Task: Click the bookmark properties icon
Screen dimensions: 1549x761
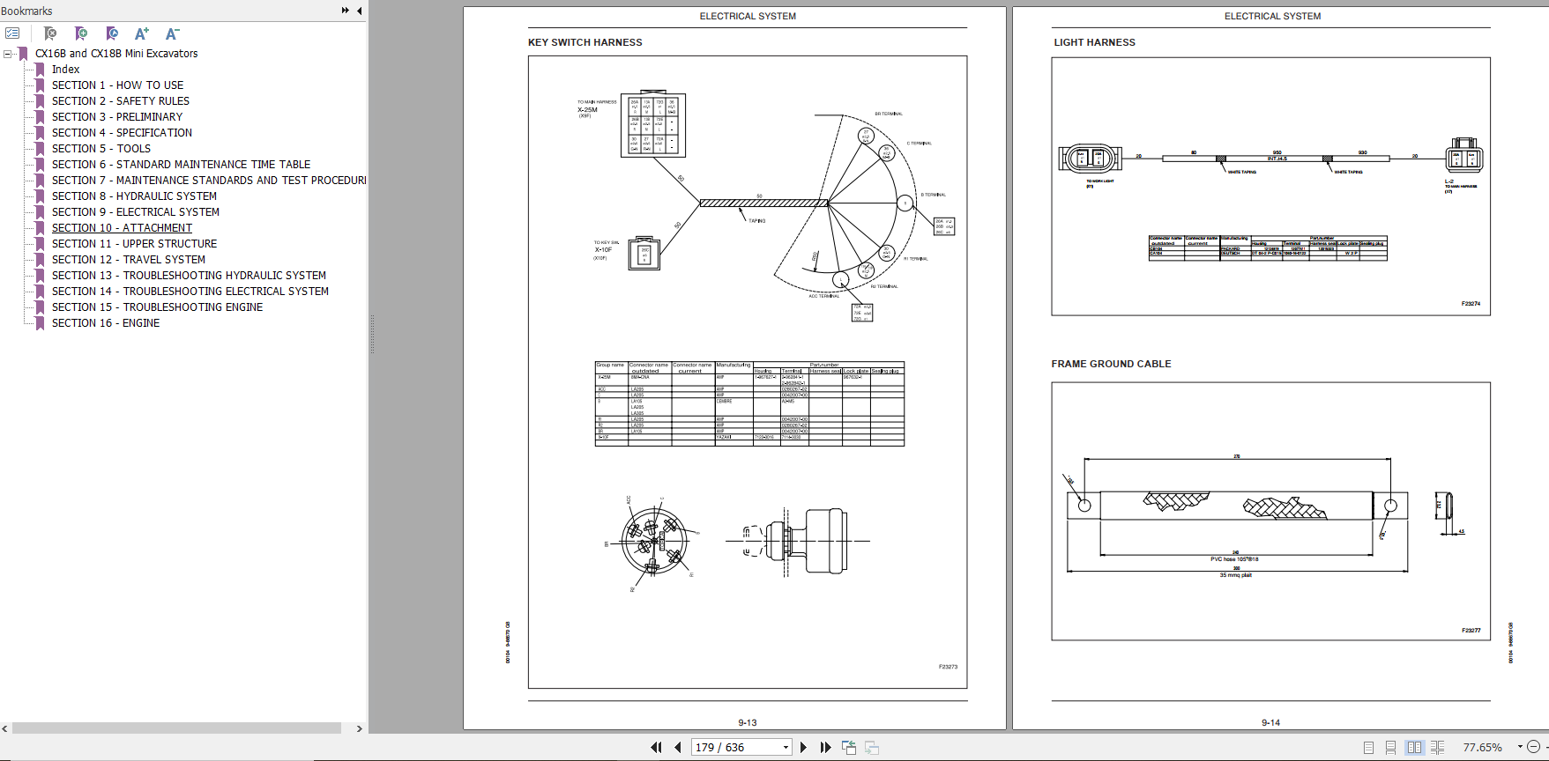Action: click(112, 33)
